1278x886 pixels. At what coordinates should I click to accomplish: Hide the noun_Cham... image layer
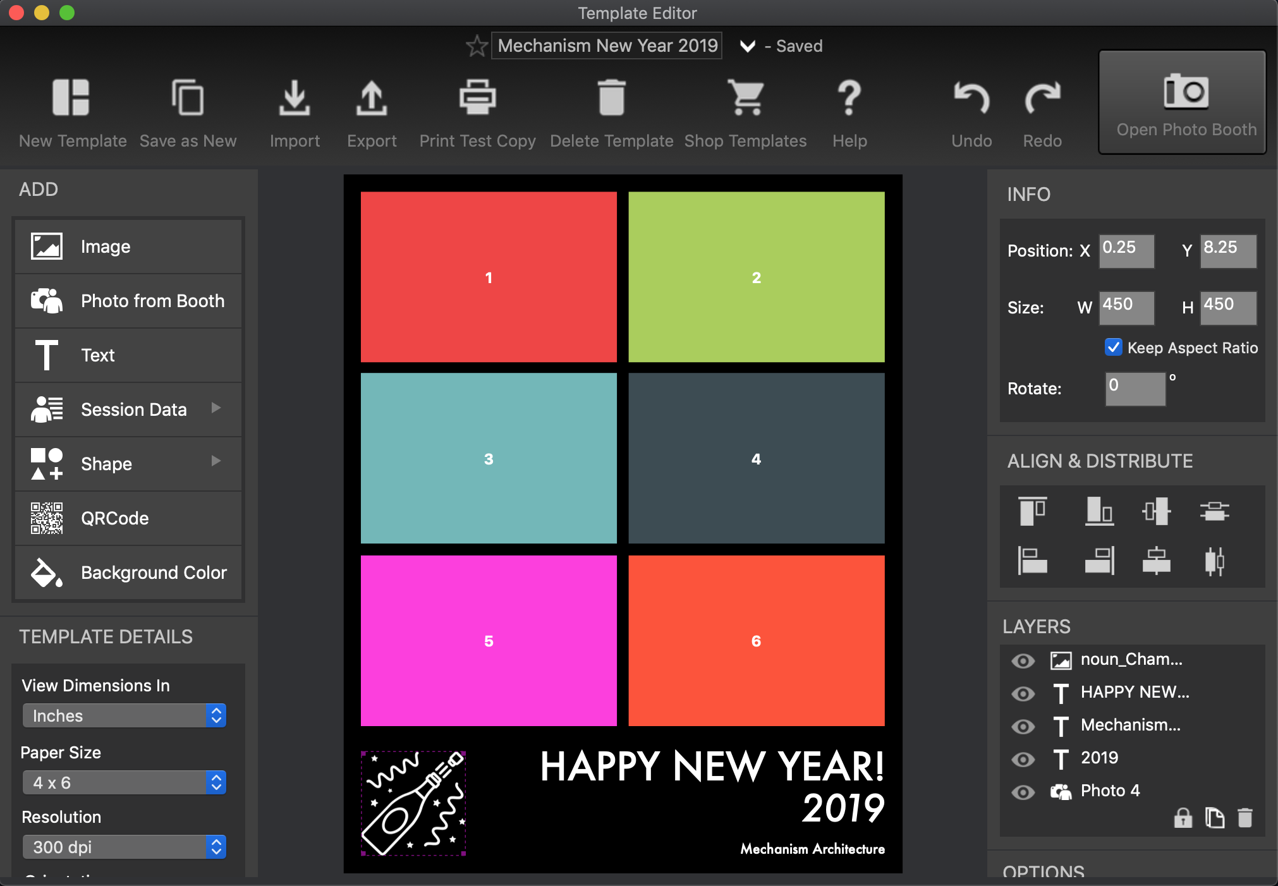[1023, 661]
